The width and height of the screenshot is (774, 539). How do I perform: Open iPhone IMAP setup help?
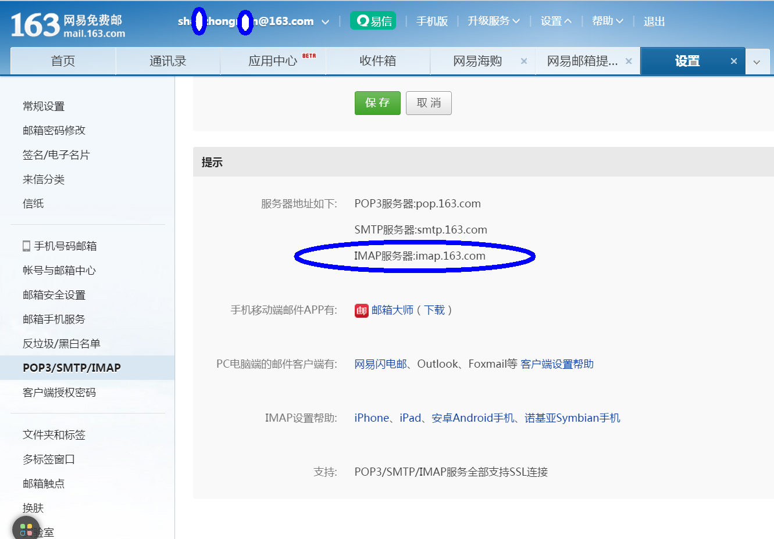pos(372,418)
